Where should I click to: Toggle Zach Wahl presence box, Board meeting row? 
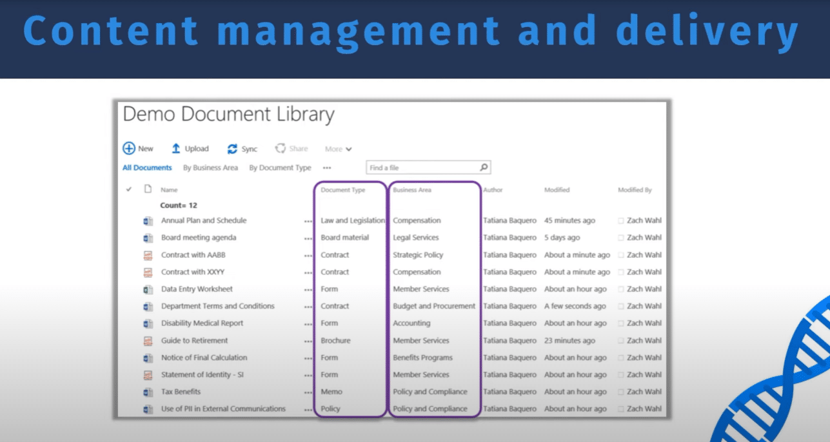[x=621, y=238]
